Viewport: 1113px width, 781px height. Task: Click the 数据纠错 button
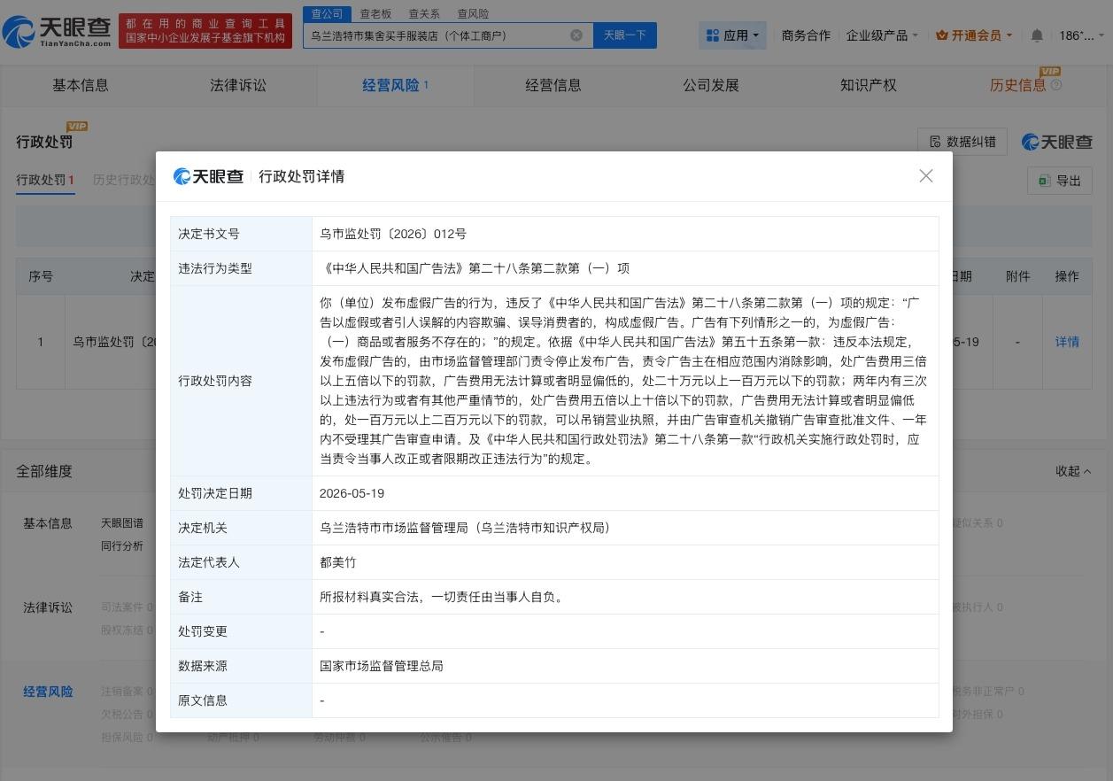click(962, 142)
